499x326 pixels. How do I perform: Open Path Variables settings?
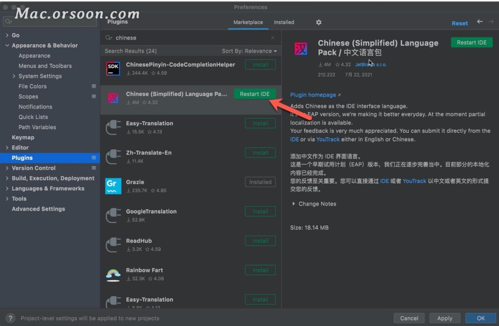pos(37,127)
